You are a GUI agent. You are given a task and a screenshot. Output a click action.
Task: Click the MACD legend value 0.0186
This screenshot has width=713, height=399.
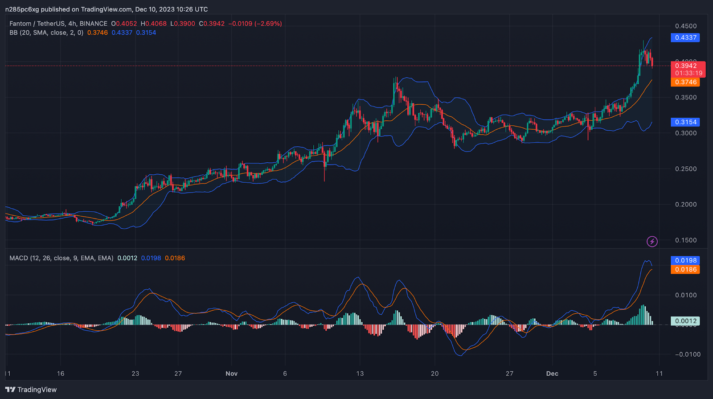coord(175,258)
